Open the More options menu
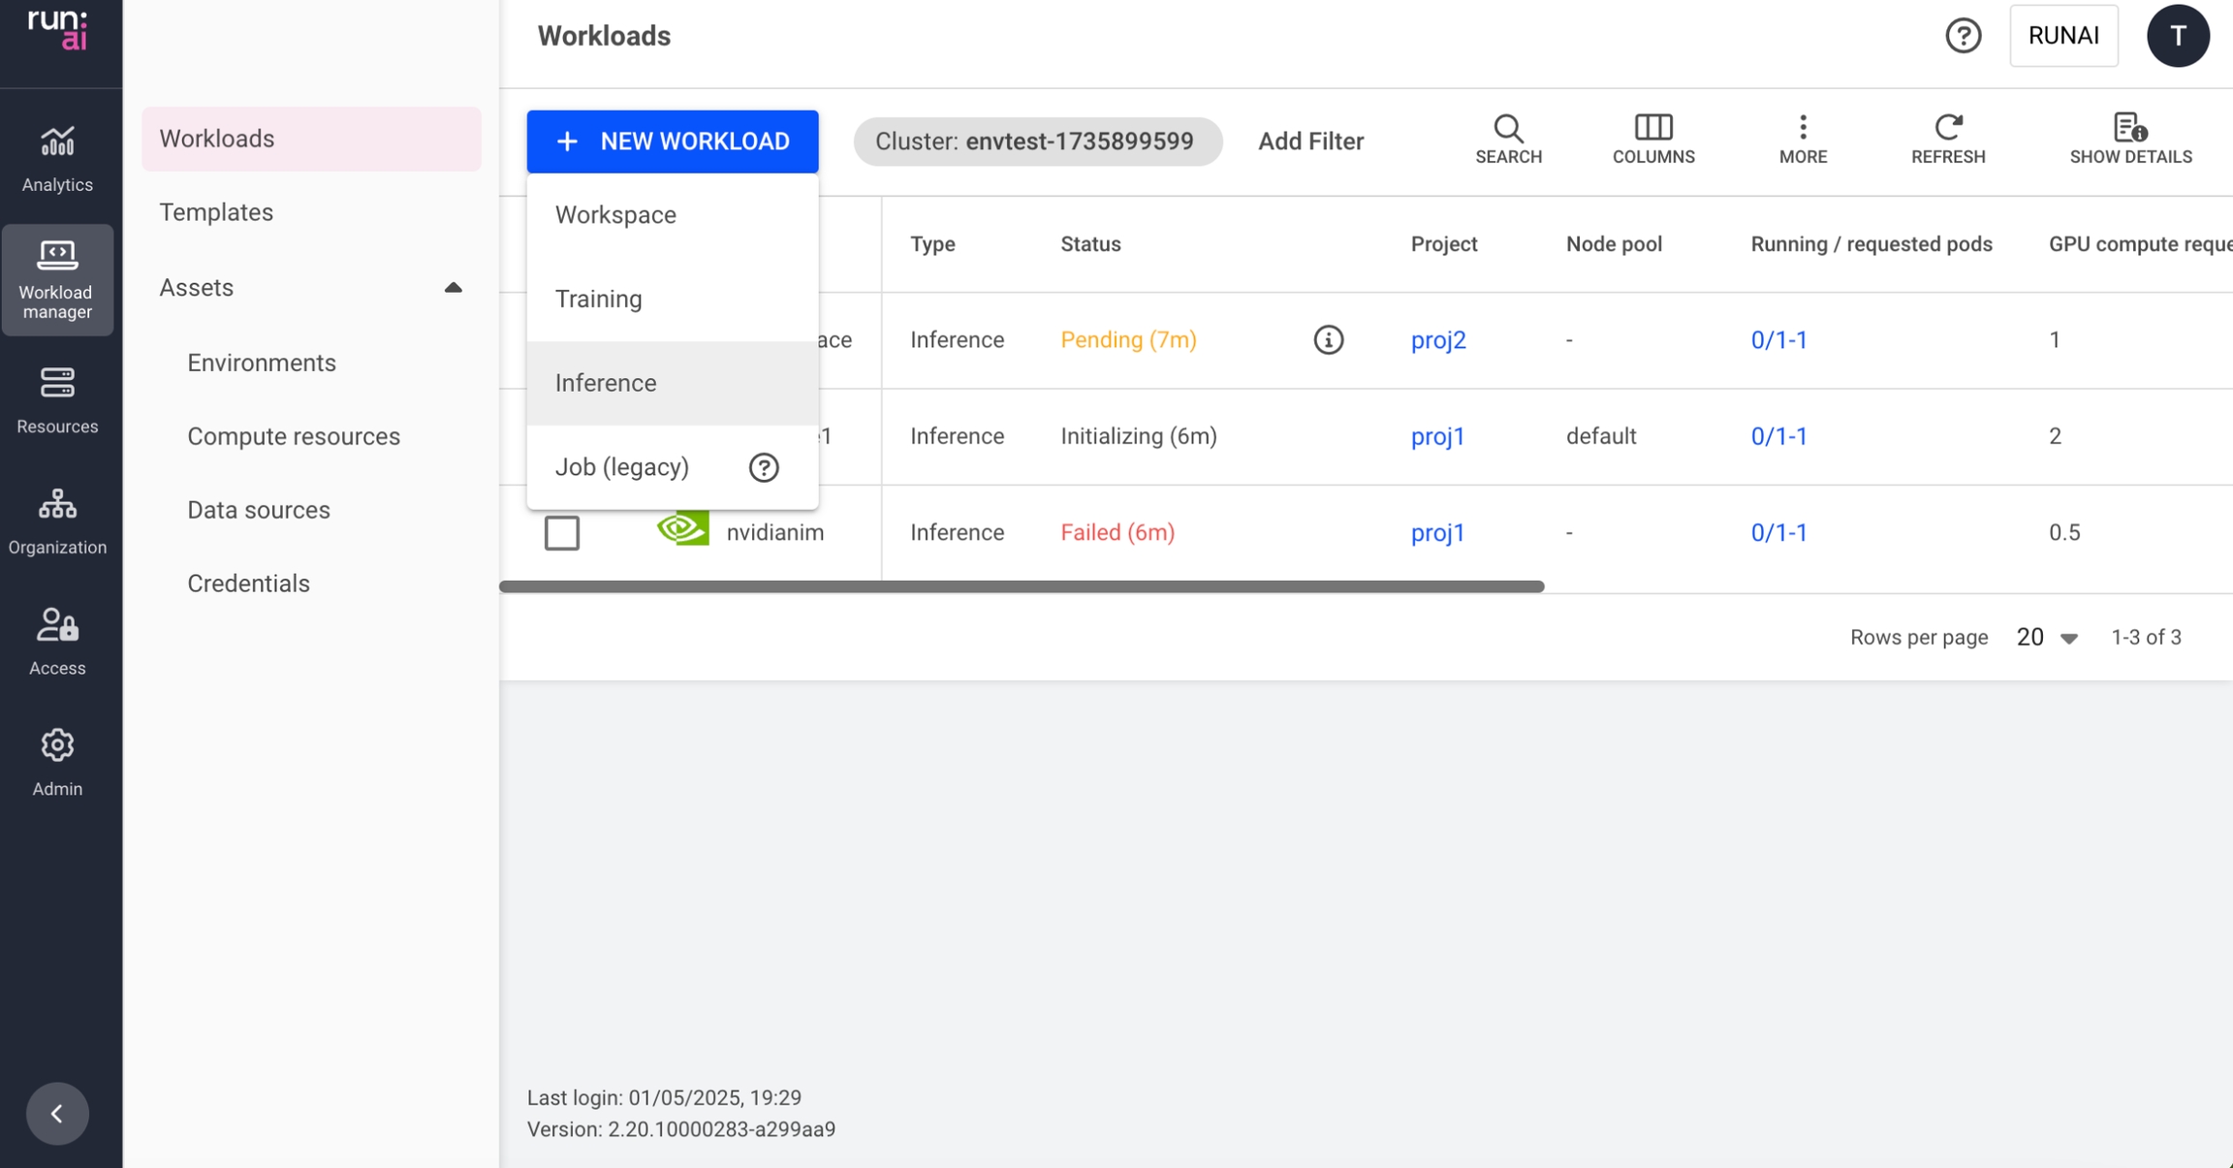Viewport: 2233px width, 1168px height. (x=1802, y=140)
